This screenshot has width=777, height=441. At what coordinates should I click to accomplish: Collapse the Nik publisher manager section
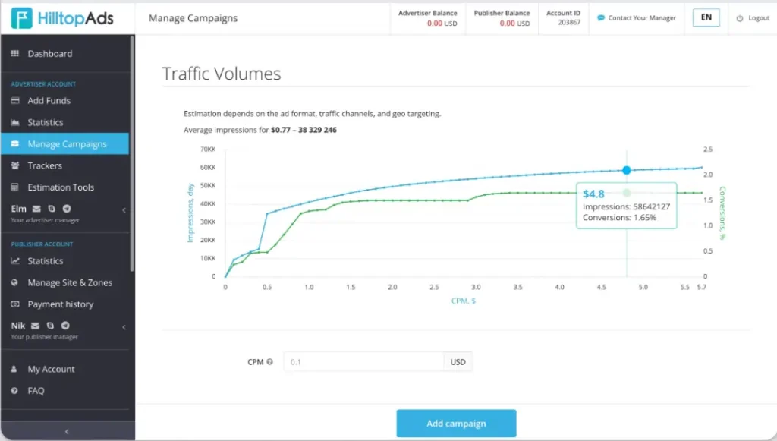pyautogui.click(x=124, y=327)
